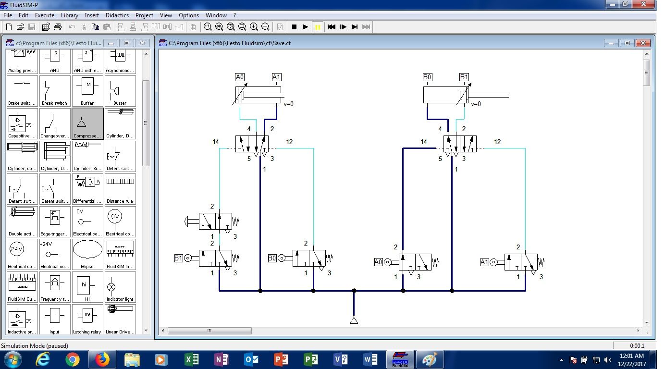
Task: Open the Execute menu
Action: (45, 15)
